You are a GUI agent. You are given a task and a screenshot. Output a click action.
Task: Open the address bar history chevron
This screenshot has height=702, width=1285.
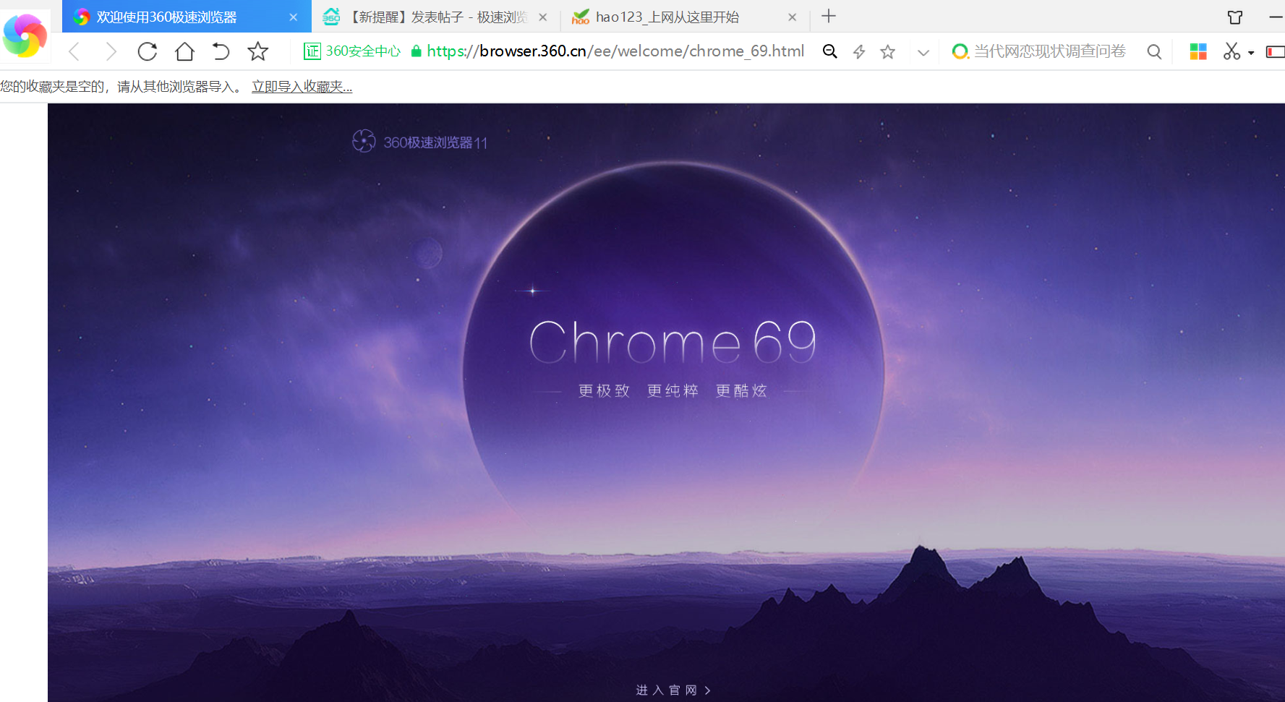coord(923,51)
